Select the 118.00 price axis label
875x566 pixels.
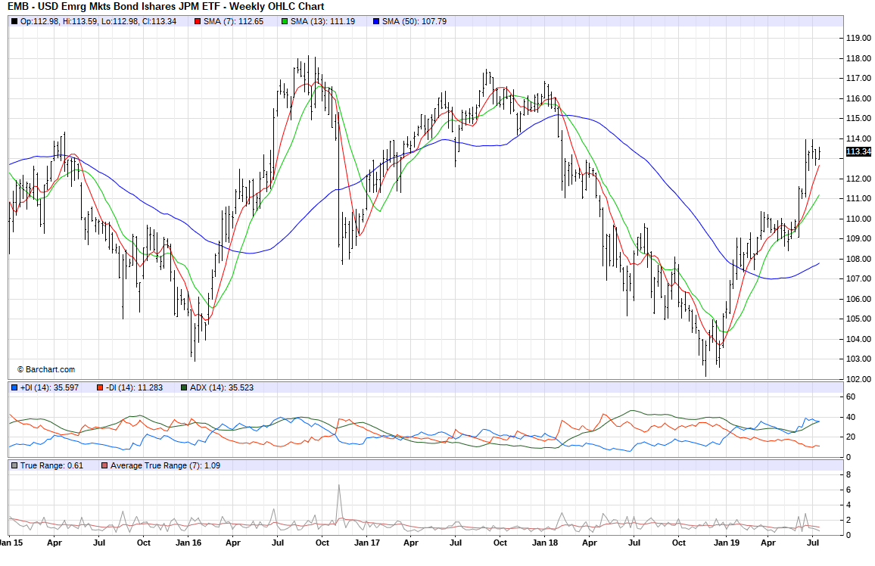(858, 58)
